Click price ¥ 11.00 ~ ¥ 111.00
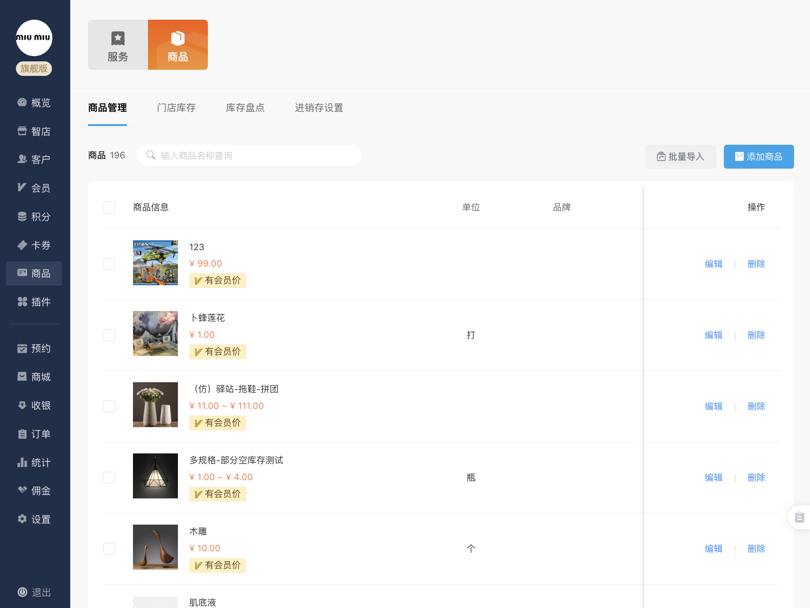The image size is (810, 608). [227, 406]
